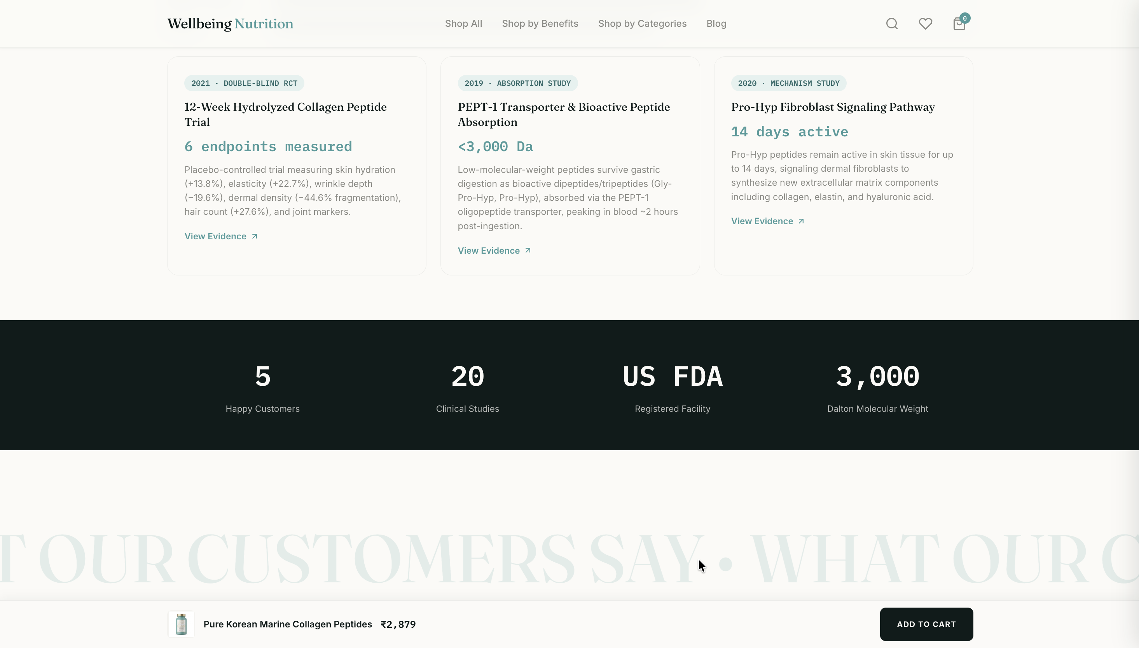Click the Pro-Hyp Fibroblast Signaling Pathway heading
Viewport: 1139px width, 648px height.
point(833,107)
